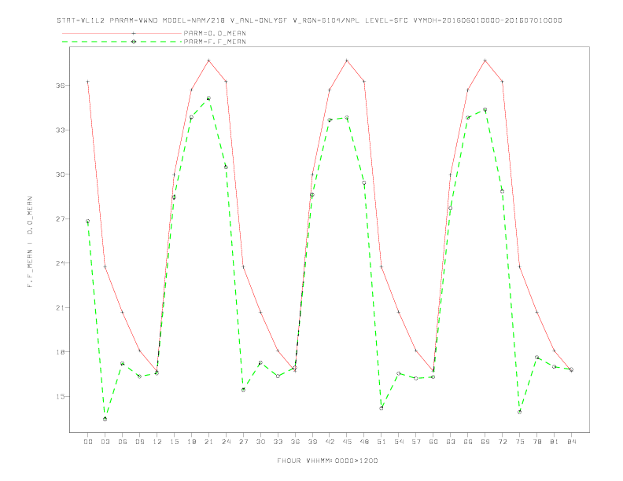Click forecast hour 81 on the horizontal axis
The image size is (623, 481).
pos(555,442)
